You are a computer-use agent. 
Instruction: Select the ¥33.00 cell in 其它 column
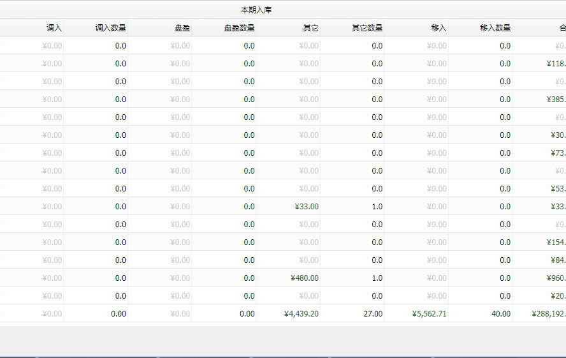[x=307, y=207]
